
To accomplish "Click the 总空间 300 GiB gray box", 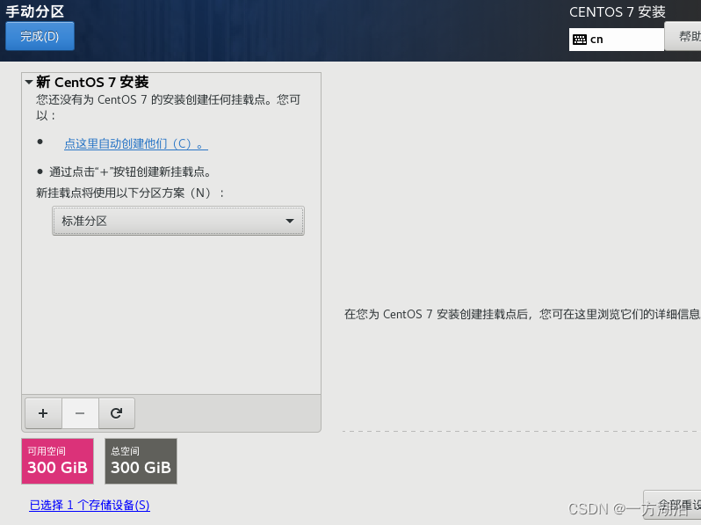I will tap(141, 461).
